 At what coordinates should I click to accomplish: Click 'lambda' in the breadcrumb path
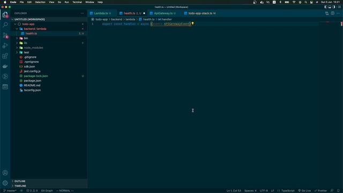130,19
